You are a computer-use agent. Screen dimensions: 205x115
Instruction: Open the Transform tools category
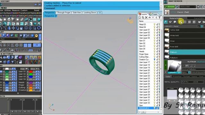click(23, 13)
